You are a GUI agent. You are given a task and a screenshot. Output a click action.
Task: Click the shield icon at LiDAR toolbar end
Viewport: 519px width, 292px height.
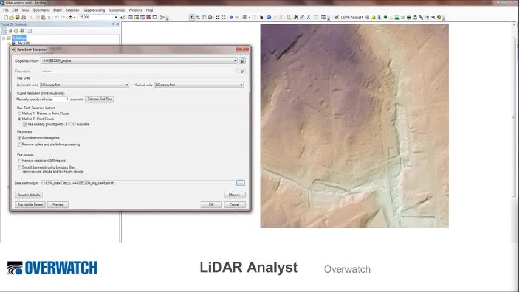[439, 17]
